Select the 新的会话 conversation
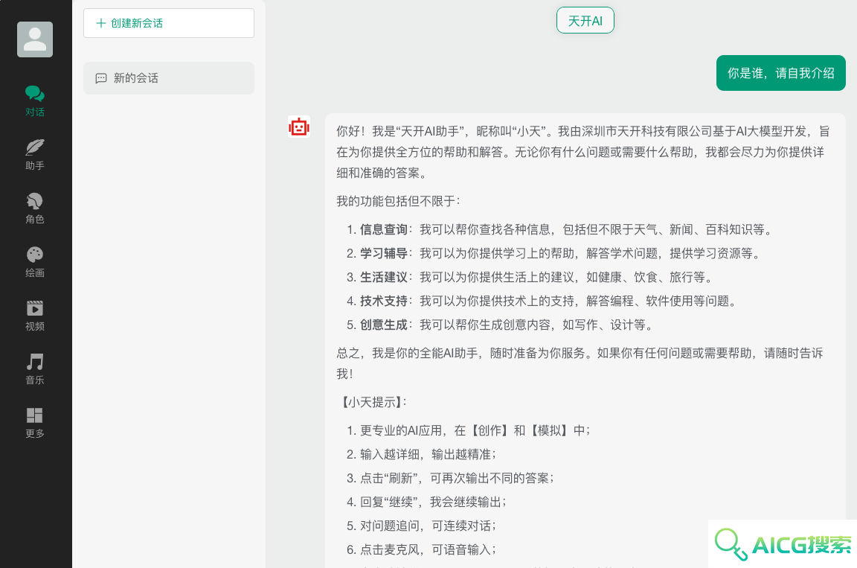This screenshot has height=568, width=857. [168, 78]
